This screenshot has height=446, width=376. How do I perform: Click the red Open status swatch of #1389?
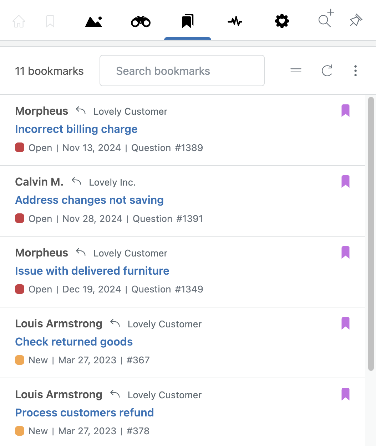point(20,147)
